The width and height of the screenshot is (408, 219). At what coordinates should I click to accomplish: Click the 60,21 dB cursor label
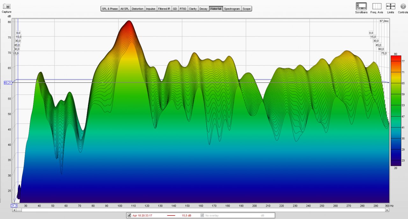point(8,83)
